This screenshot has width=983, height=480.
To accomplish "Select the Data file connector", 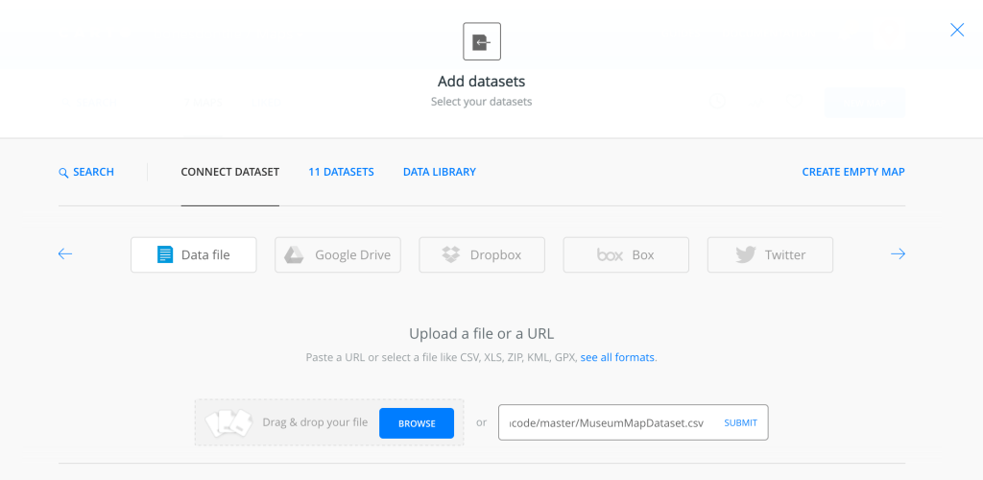I will tap(194, 255).
